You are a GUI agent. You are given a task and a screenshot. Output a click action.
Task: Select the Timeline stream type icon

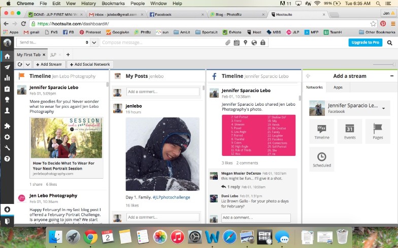click(322, 132)
